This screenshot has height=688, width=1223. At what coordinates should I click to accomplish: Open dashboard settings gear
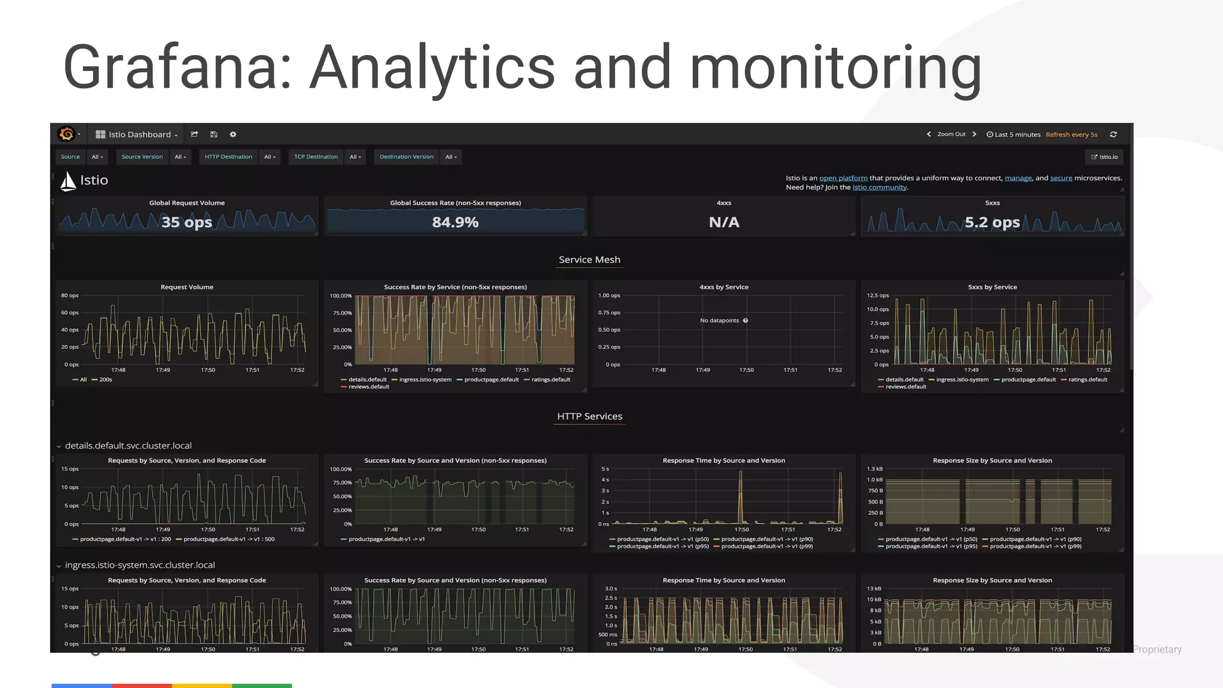[233, 134]
